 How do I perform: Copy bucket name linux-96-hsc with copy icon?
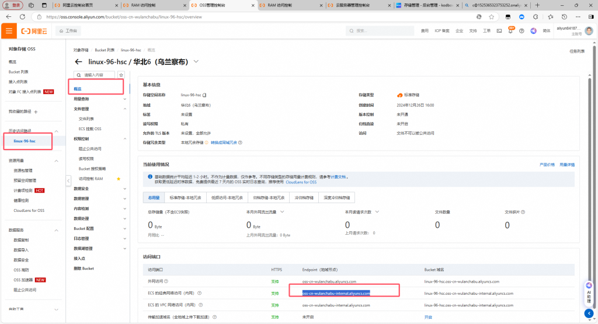(205, 95)
